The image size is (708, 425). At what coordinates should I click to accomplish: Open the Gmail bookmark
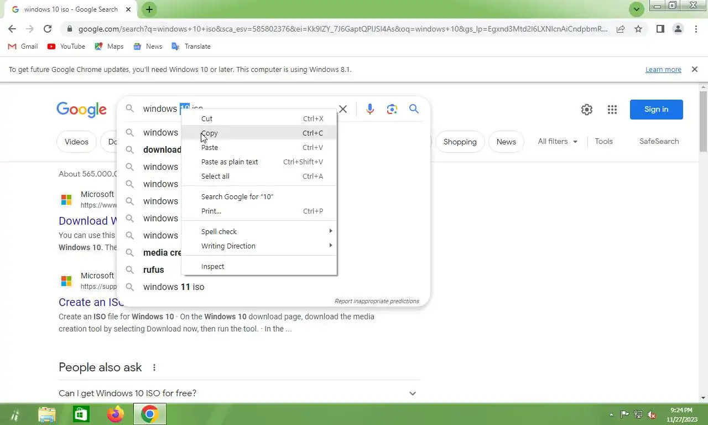[23, 46]
